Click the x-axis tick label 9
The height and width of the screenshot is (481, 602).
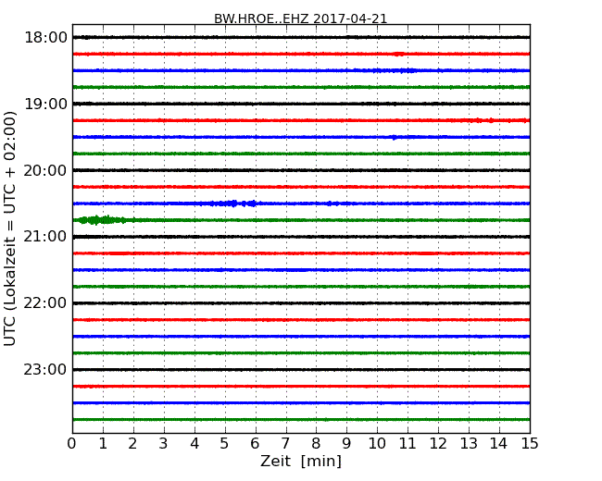[x=346, y=444]
